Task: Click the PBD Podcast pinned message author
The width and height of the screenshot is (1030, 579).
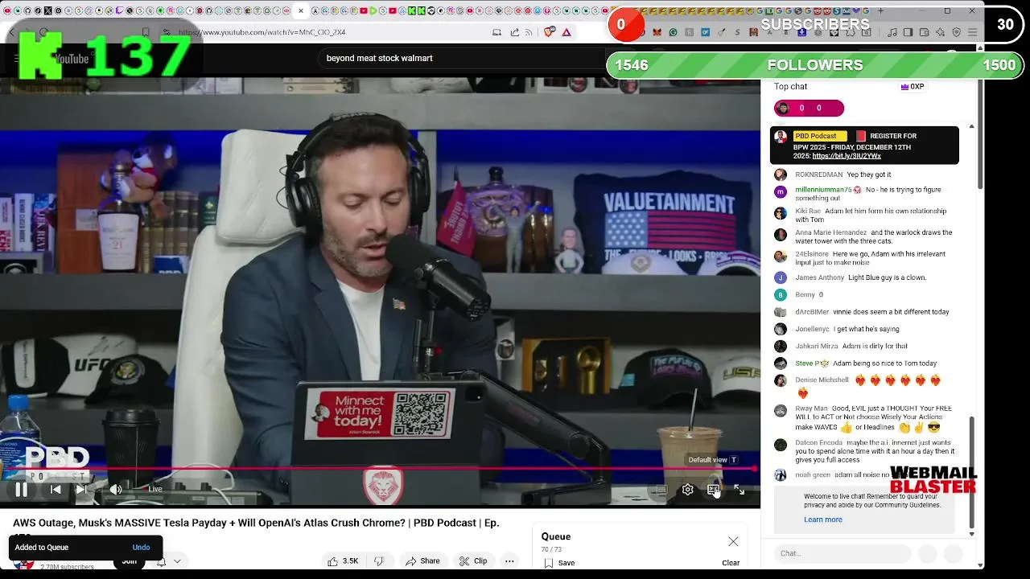Action: click(815, 136)
